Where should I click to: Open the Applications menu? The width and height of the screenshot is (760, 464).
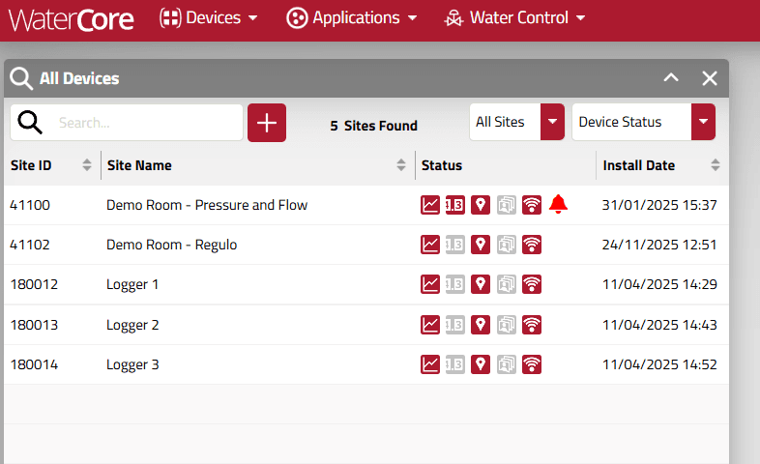pos(353,17)
